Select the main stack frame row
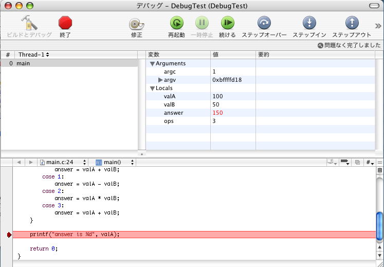Image resolution: width=384 pixels, height=267 pixels. [x=69, y=63]
